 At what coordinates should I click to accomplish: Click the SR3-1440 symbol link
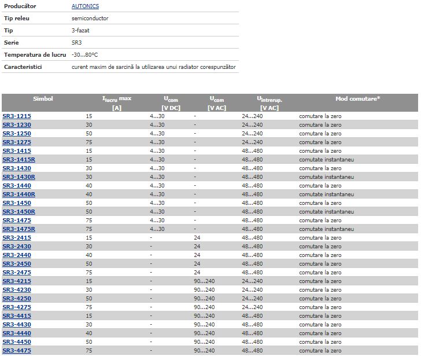coord(17,186)
